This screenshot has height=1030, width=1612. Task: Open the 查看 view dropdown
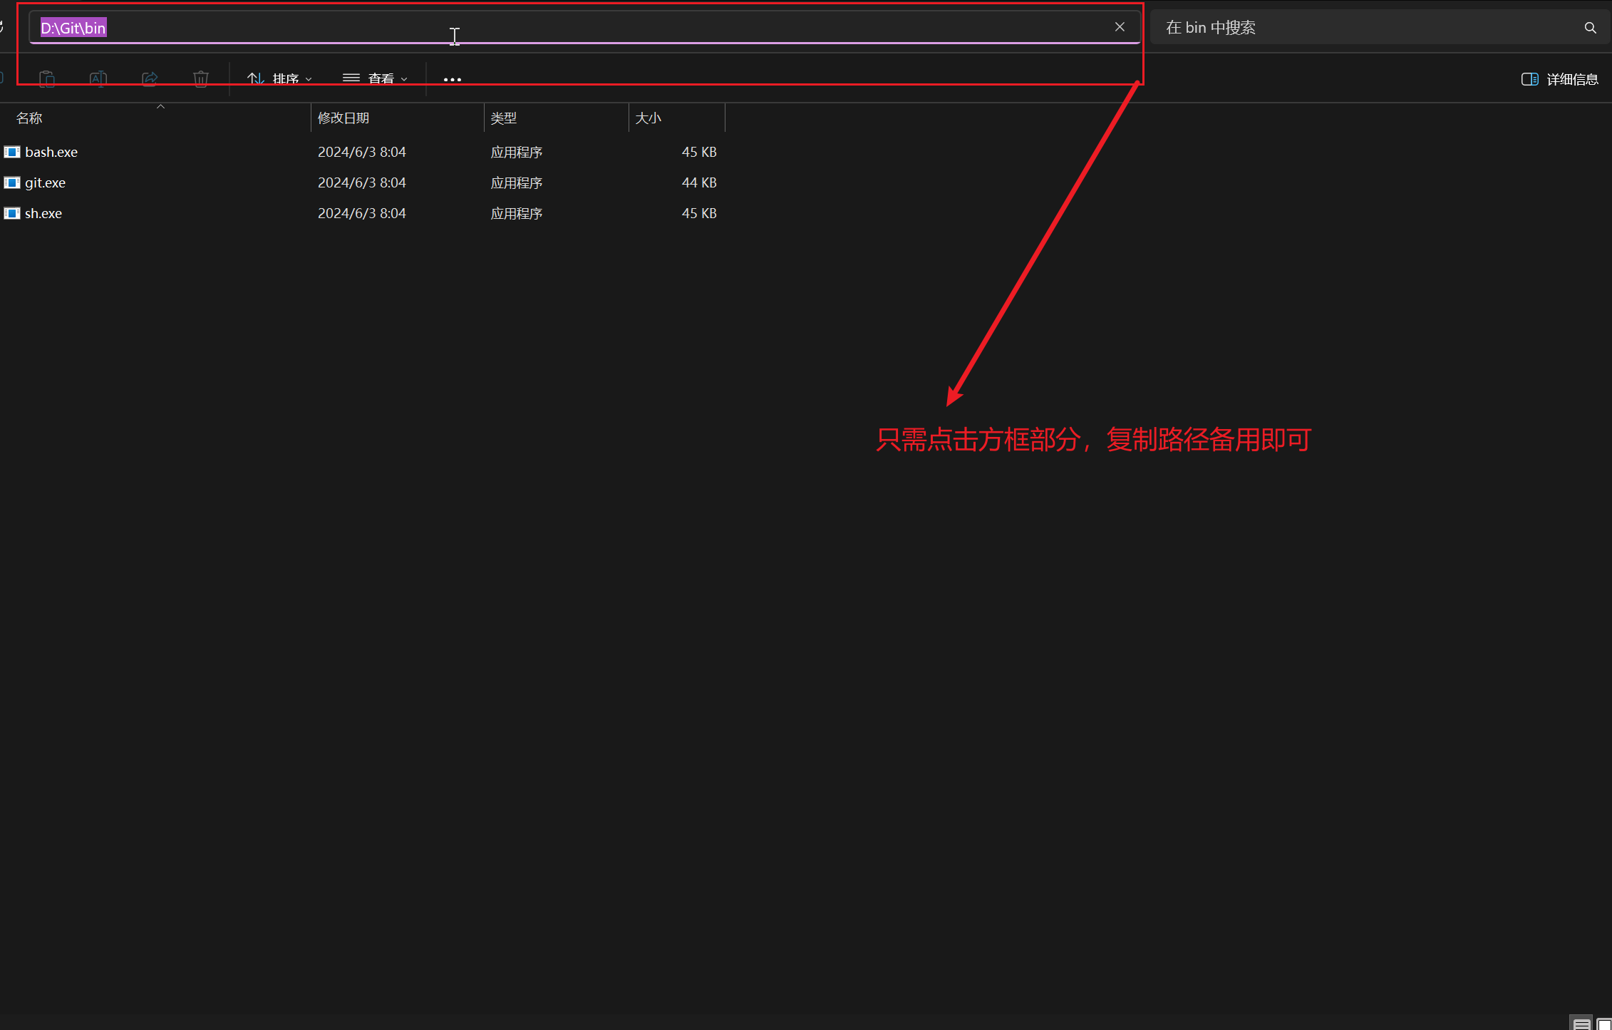click(375, 78)
